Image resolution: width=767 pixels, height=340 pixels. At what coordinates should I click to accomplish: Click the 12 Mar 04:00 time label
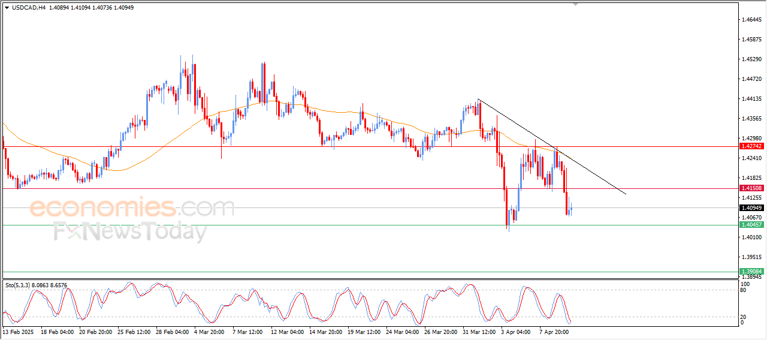pos(287,331)
